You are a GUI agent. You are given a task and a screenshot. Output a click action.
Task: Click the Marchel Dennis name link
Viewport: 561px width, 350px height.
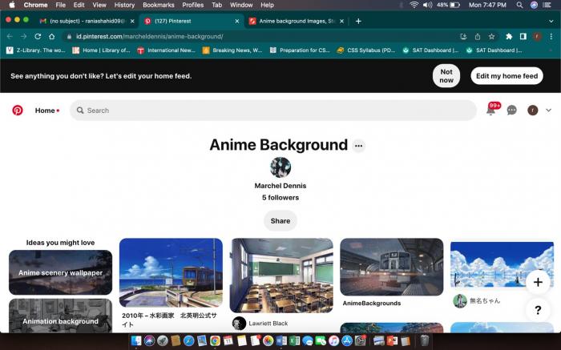click(x=280, y=186)
